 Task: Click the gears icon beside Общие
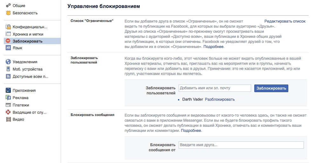coord(9,6)
